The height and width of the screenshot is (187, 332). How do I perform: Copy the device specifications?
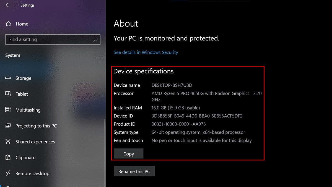click(128, 153)
